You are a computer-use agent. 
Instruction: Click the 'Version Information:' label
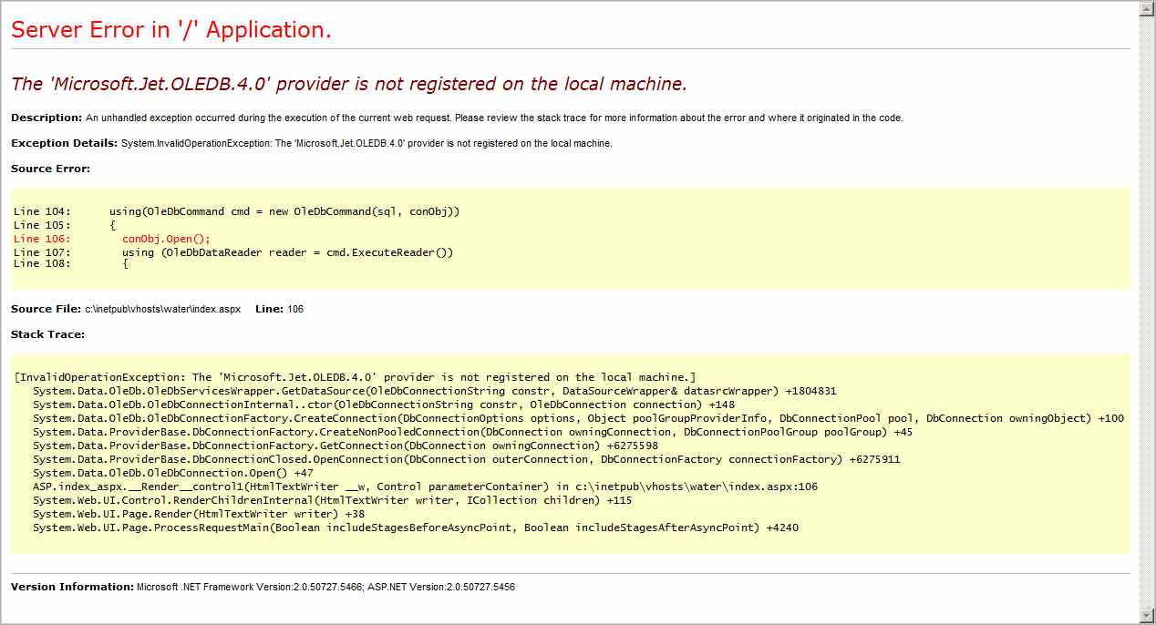click(x=72, y=587)
